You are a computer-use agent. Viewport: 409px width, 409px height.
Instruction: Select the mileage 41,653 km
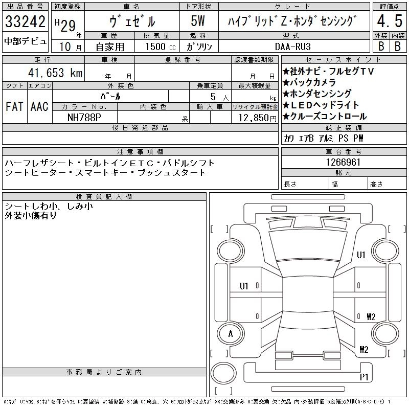pyautogui.click(x=55, y=73)
